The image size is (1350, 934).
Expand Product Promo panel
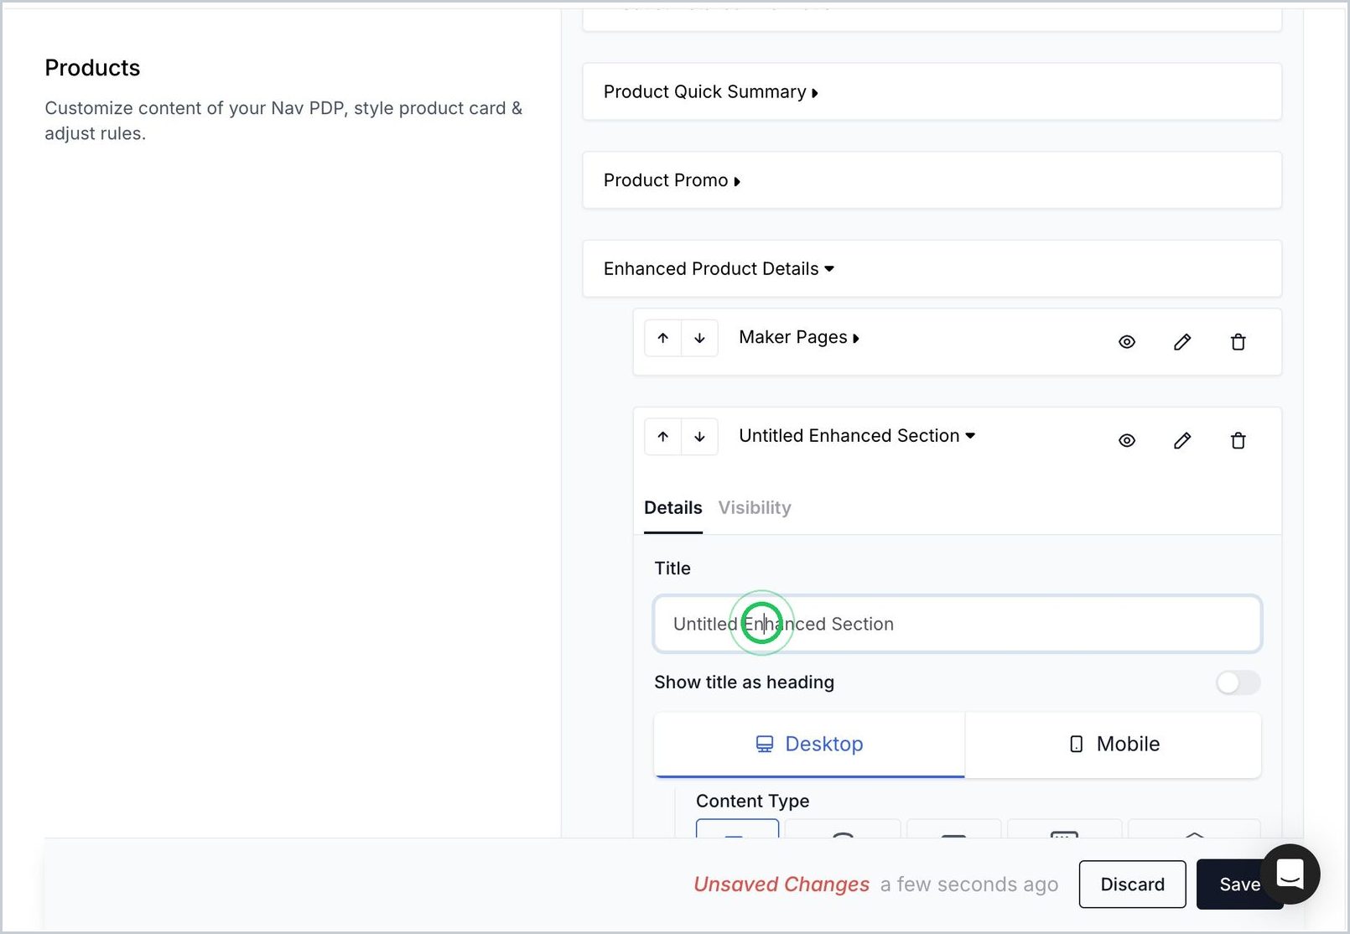pos(932,180)
